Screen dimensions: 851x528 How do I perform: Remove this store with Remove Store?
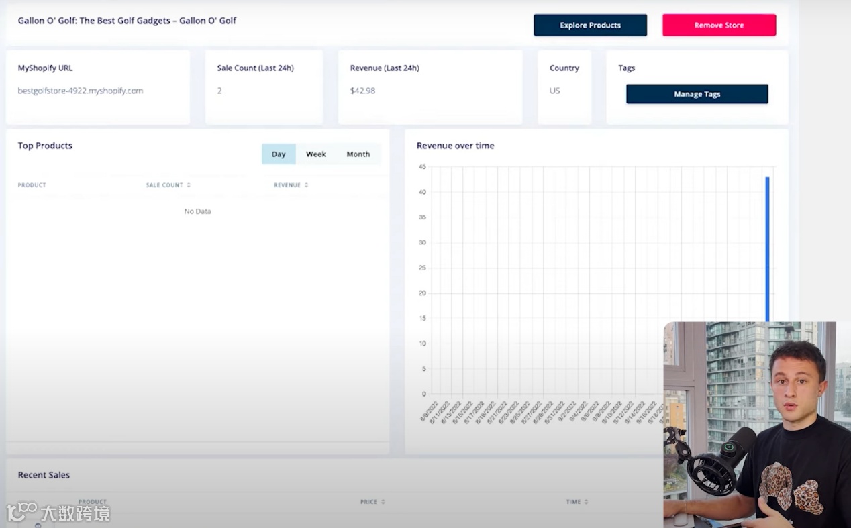[719, 25]
